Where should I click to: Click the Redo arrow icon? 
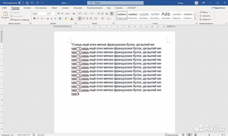coord(38,3)
